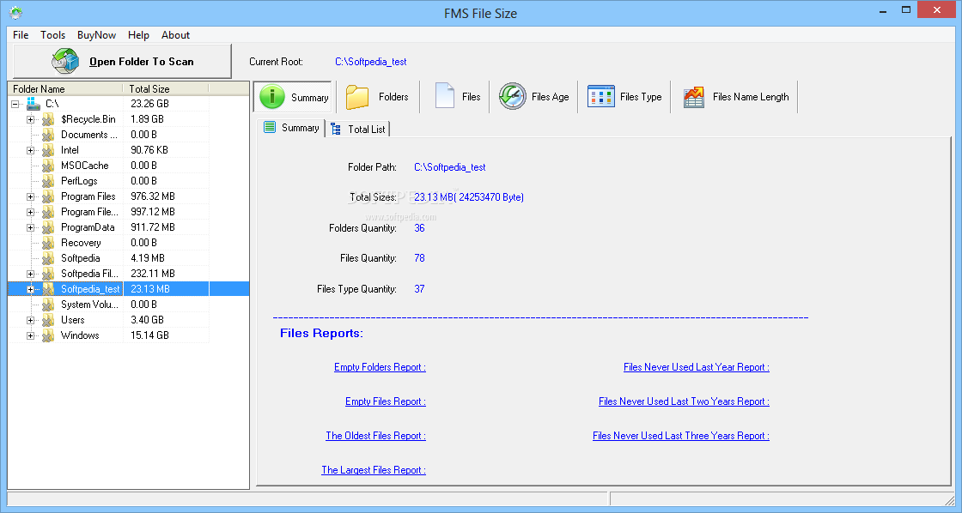Maximize the FMS File Size window
This screenshot has height=513, width=962.
coord(906,10)
